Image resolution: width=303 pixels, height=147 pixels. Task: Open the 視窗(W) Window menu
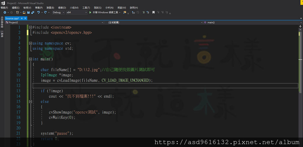pos(122,8)
